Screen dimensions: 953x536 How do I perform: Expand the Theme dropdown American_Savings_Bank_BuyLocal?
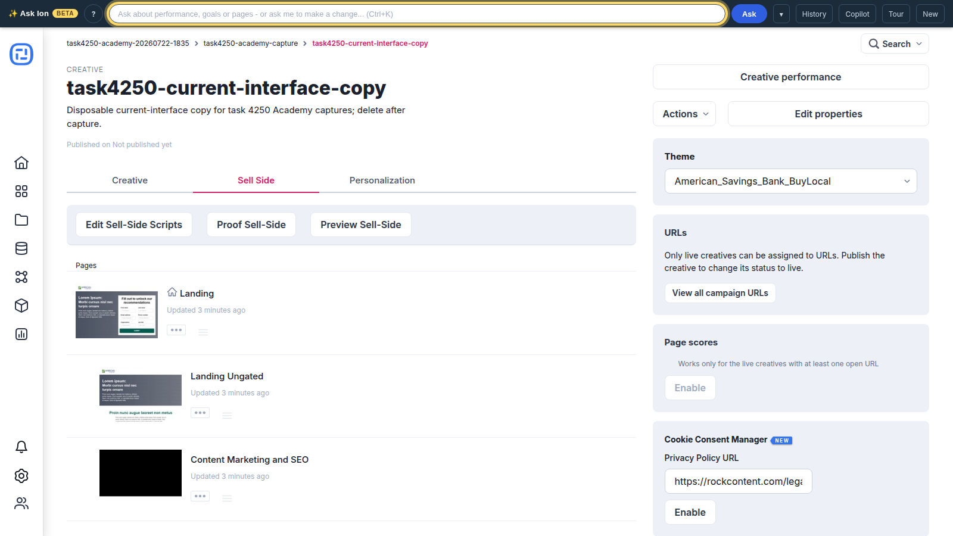coord(790,181)
